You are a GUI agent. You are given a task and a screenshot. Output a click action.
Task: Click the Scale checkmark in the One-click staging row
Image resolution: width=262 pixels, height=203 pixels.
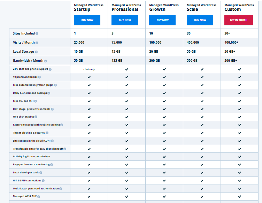[x=202, y=117]
